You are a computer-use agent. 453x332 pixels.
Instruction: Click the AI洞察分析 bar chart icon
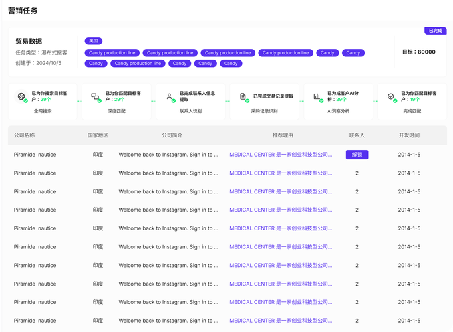click(317, 96)
